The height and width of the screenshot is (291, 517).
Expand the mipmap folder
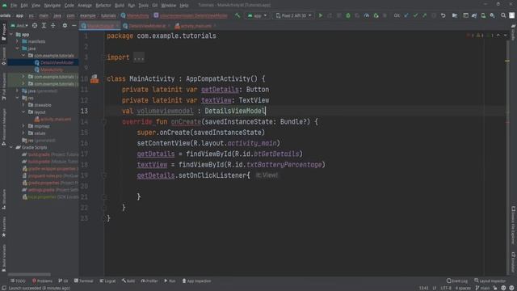(23, 126)
